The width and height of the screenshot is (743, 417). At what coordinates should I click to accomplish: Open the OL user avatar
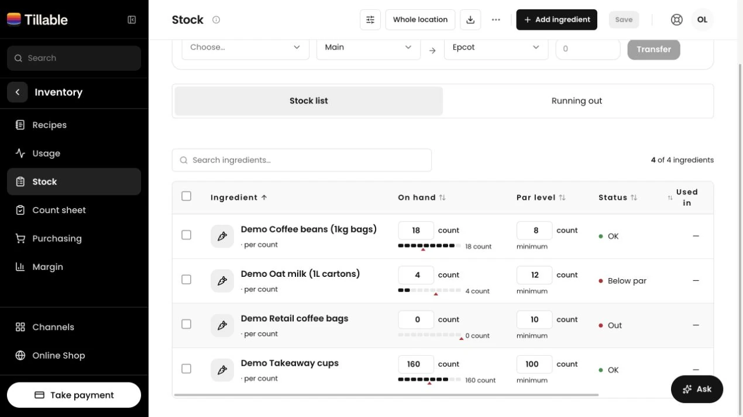point(702,20)
